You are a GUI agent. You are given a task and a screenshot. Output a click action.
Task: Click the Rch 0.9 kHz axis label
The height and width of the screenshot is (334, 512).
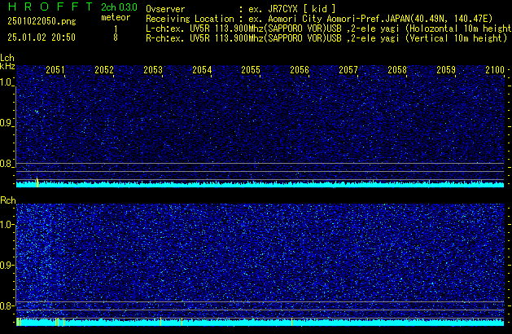point(7,265)
